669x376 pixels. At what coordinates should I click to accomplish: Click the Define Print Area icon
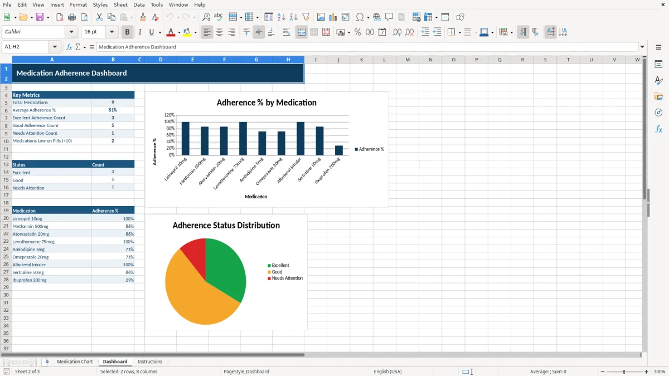[416, 17]
